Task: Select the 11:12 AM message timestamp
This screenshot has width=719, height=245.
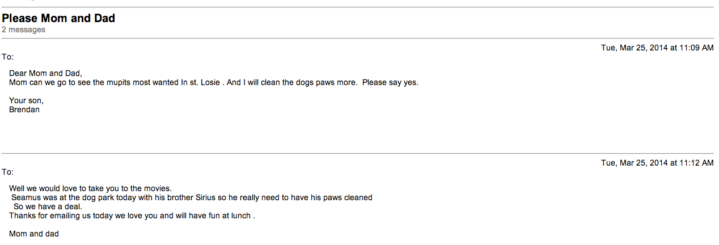Action: pos(657,163)
